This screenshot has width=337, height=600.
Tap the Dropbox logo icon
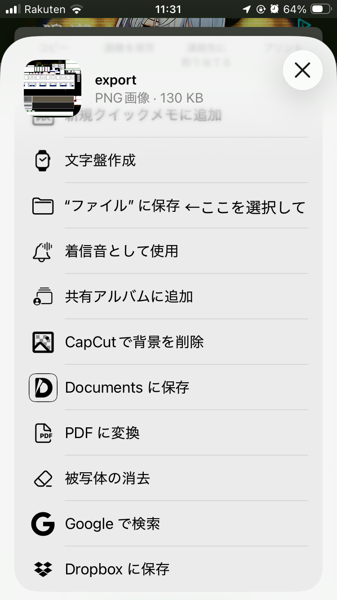[43, 569]
